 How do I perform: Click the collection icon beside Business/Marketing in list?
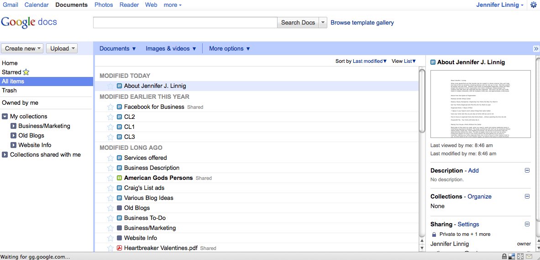(120, 228)
